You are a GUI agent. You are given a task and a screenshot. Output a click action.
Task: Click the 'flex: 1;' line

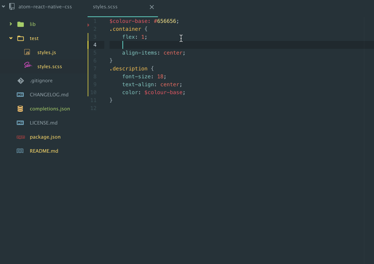click(x=135, y=37)
